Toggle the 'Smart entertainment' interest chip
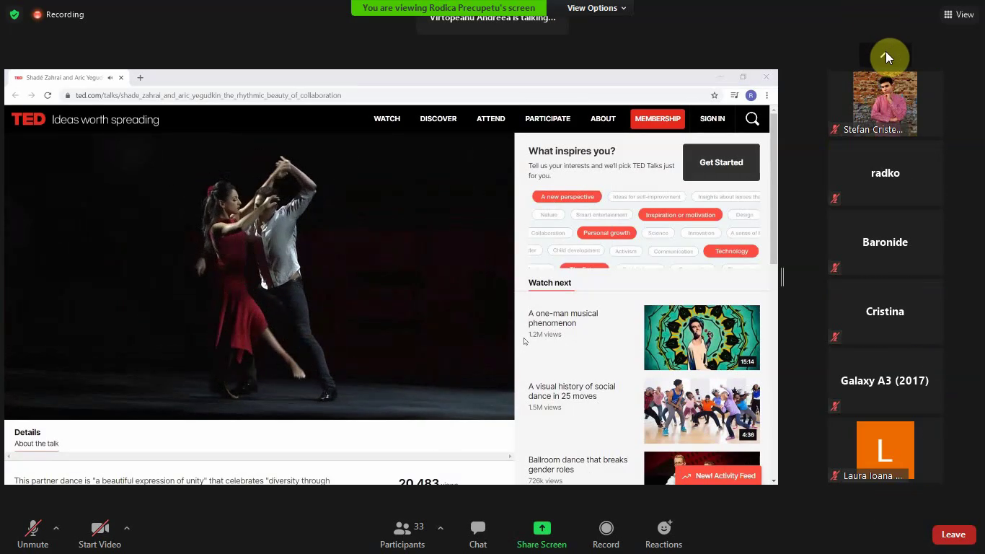Screen dimensions: 985x554 point(601,215)
